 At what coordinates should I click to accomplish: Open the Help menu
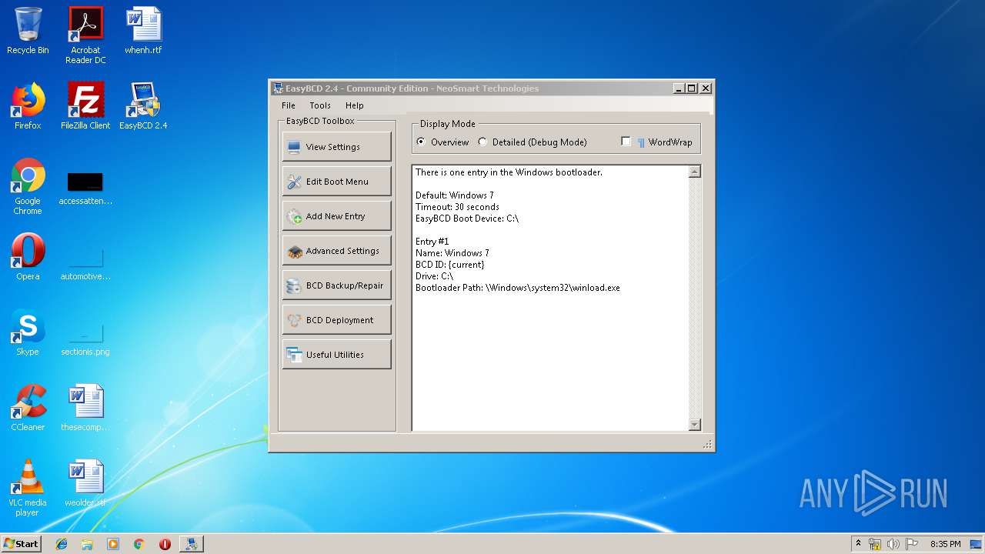(x=354, y=105)
